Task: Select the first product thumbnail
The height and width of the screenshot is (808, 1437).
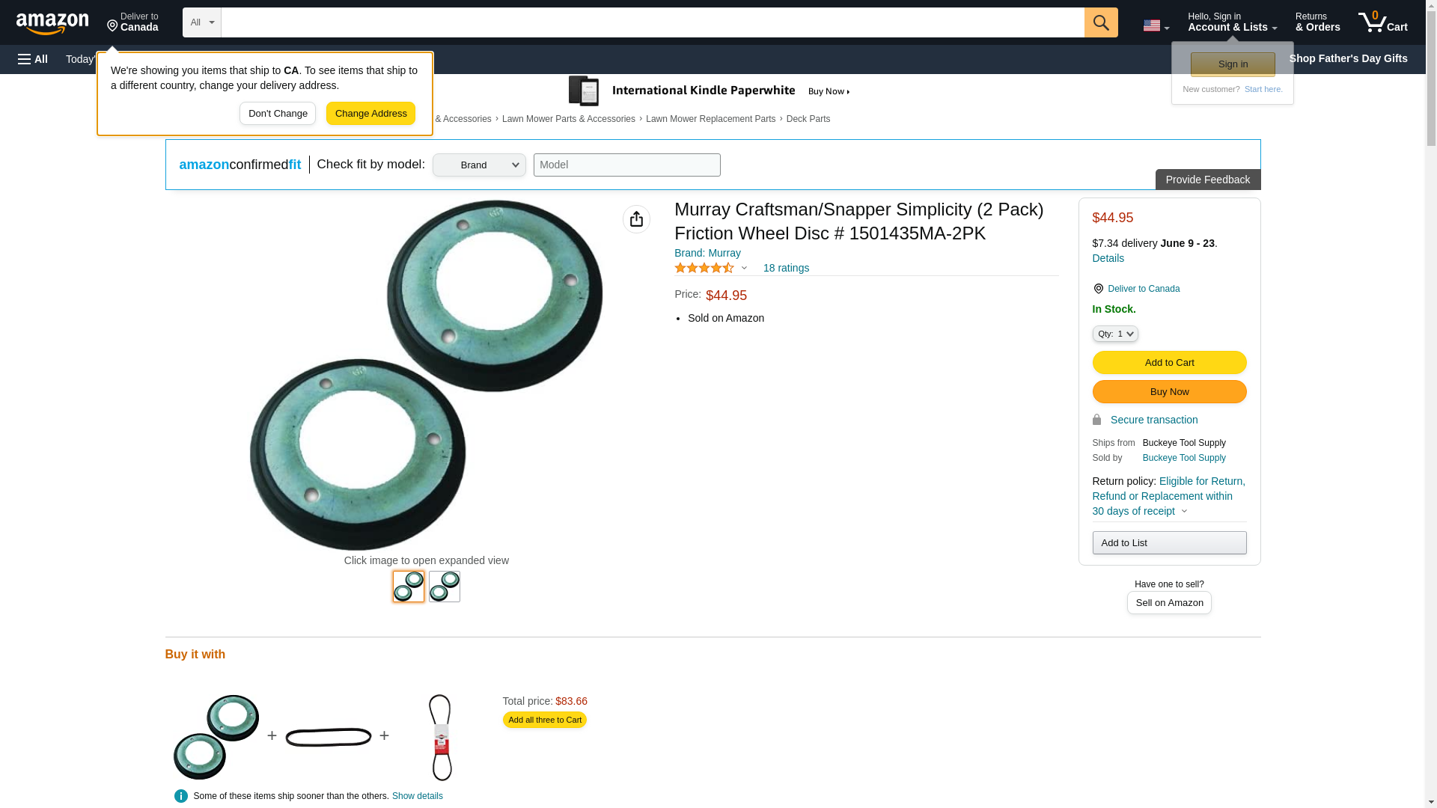Action: pyautogui.click(x=409, y=587)
